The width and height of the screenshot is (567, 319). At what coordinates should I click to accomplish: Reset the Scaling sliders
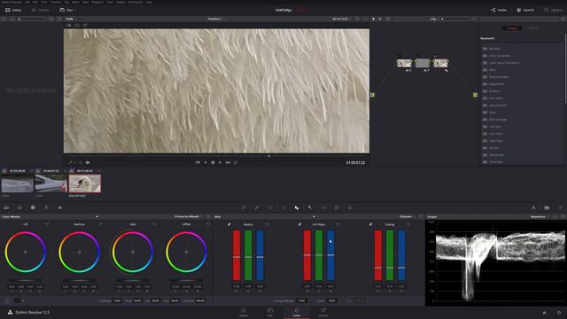click(x=408, y=224)
